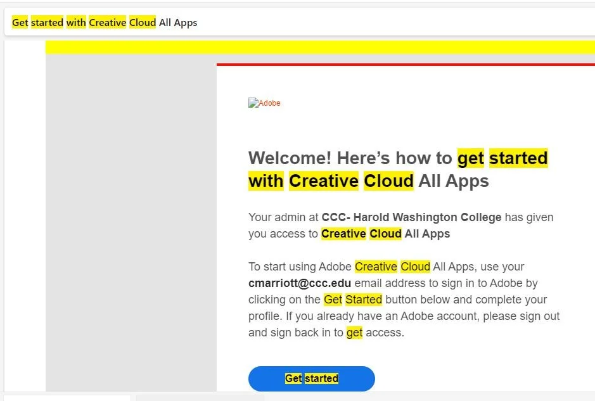Click CCC- Harold Washington College bold text
The height and width of the screenshot is (401, 595).
tap(411, 217)
